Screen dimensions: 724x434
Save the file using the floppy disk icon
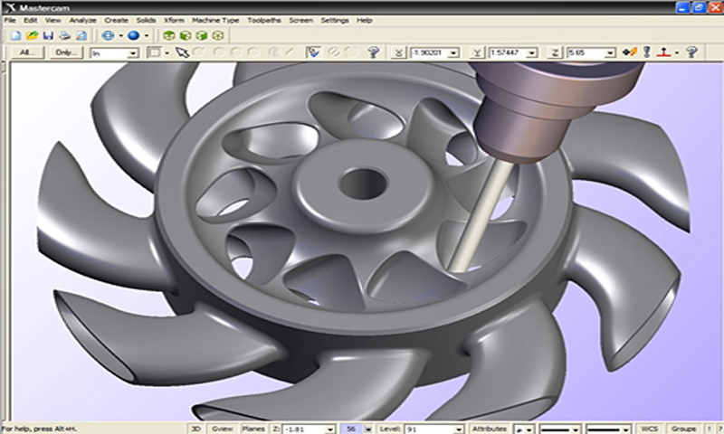[48, 35]
